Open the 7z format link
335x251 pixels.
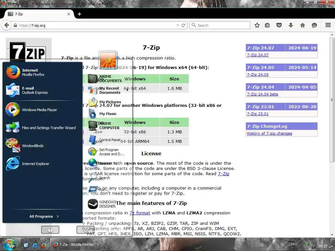140,213
